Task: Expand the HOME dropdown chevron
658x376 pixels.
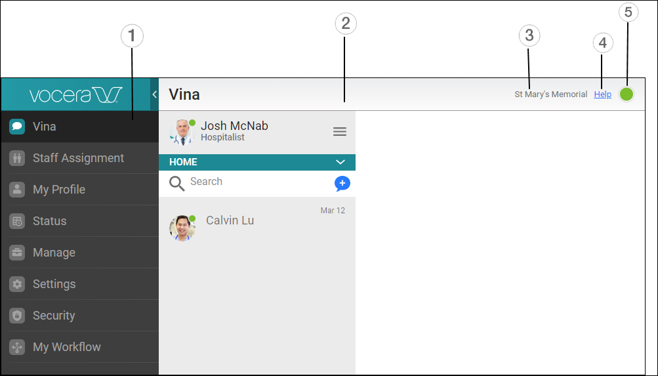Action: pyautogui.click(x=340, y=162)
